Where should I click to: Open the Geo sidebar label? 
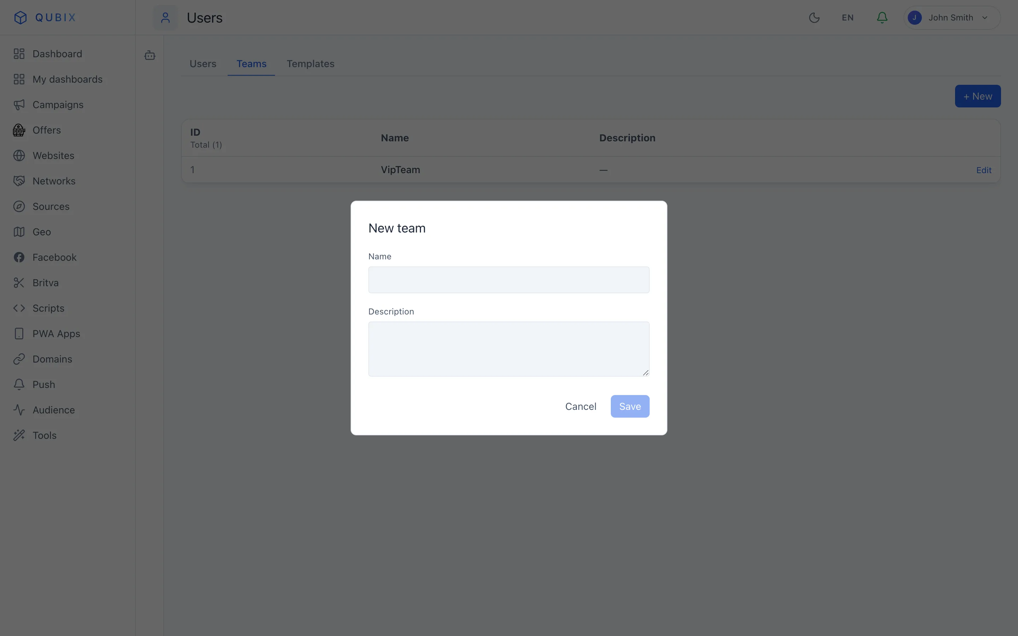42,232
